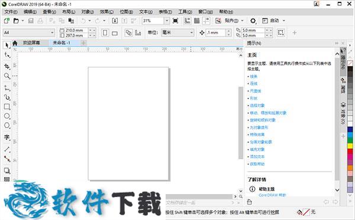The height and width of the screenshot is (220, 355).
Task: Click the current page/all pages icon
Action: point(128,32)
